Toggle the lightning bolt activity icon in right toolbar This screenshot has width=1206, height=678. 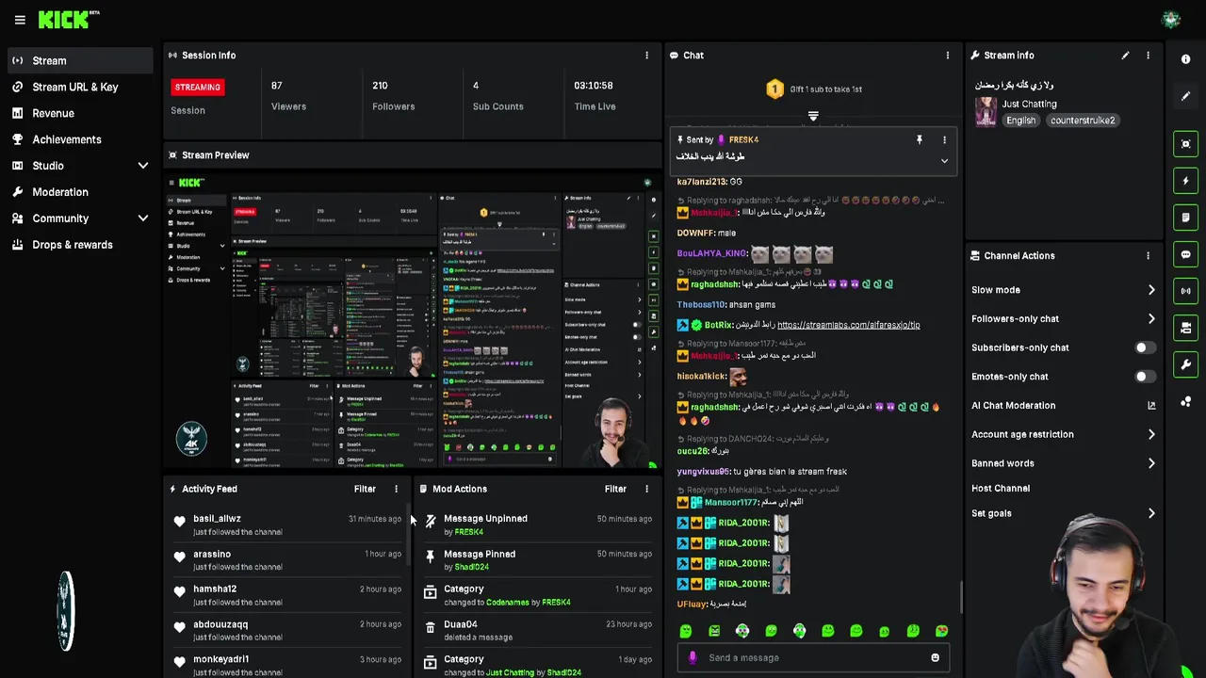click(1186, 181)
